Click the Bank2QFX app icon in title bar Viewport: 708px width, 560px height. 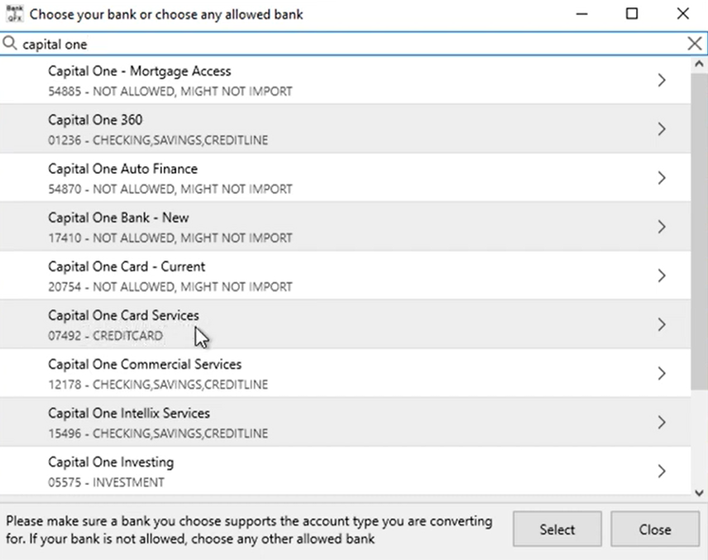[x=14, y=13]
